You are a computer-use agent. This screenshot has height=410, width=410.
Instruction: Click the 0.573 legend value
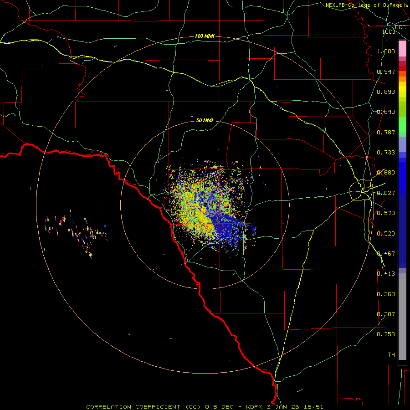coord(386,213)
